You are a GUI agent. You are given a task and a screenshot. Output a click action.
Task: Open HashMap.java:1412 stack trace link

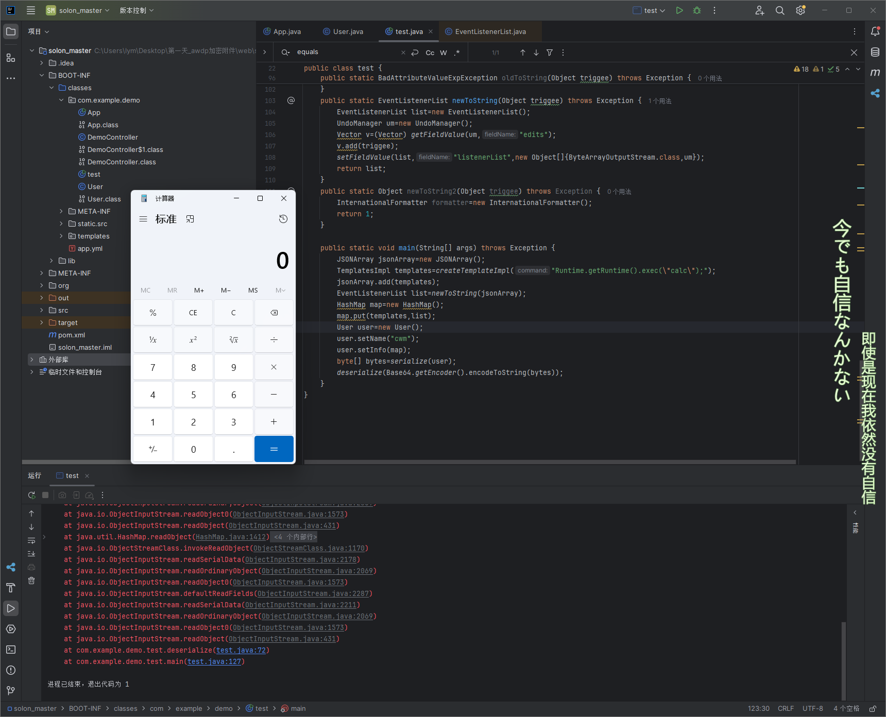[x=231, y=537]
